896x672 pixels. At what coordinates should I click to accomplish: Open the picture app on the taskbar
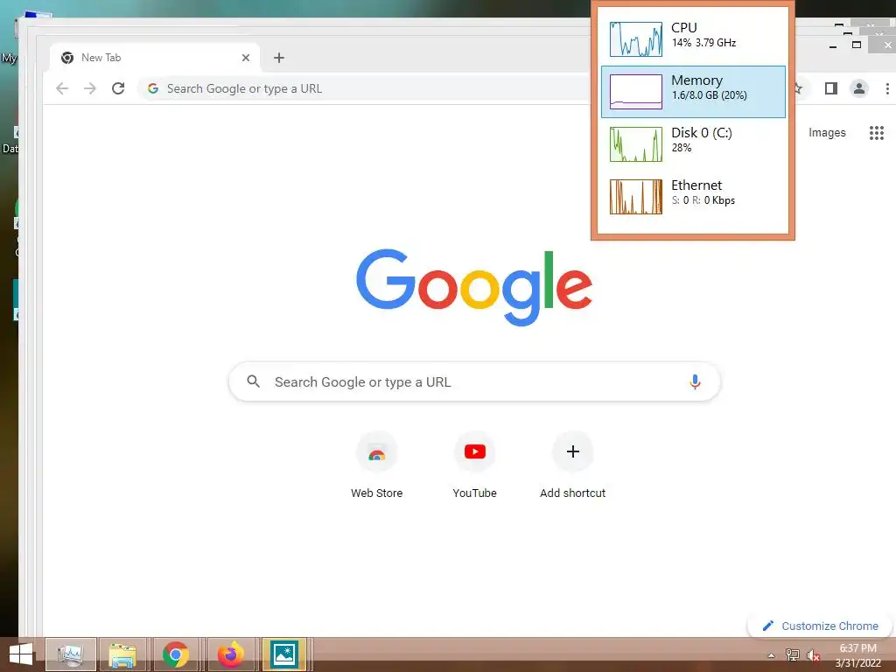click(x=284, y=654)
